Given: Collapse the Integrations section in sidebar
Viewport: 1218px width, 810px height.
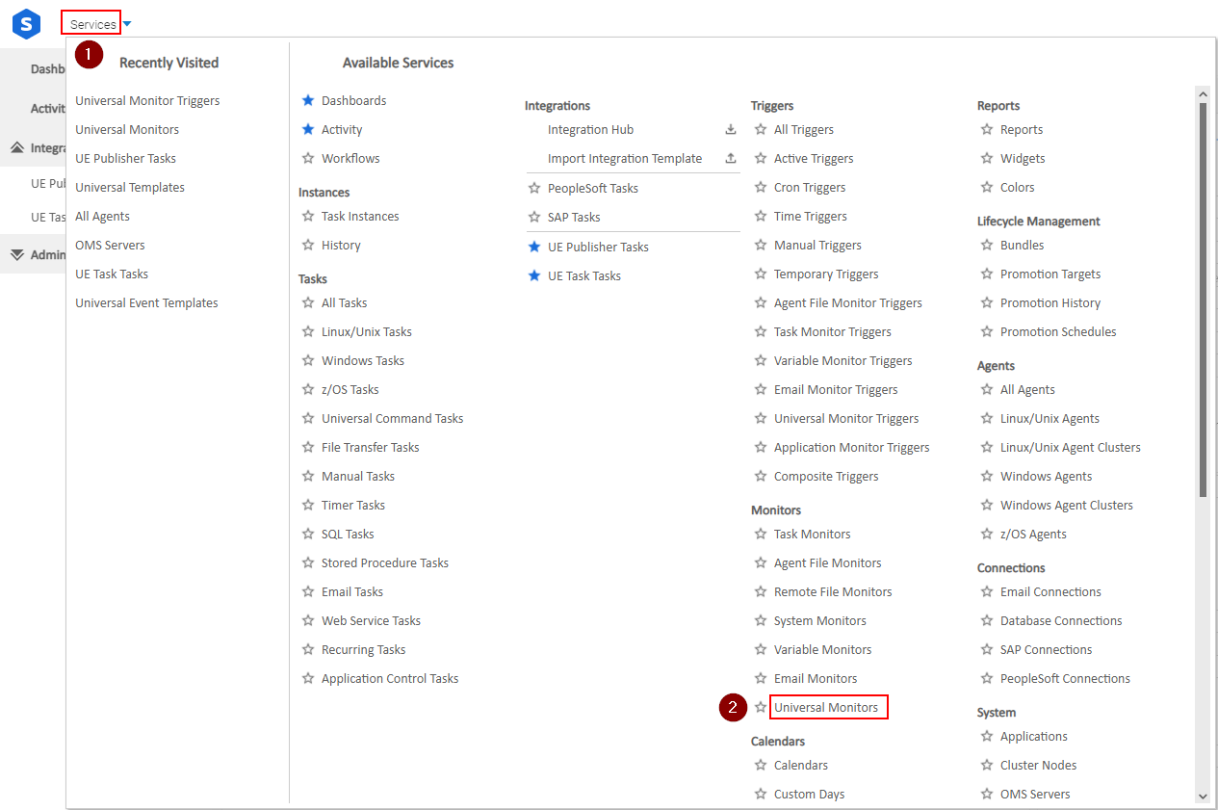Looking at the screenshot, I should pyautogui.click(x=17, y=148).
